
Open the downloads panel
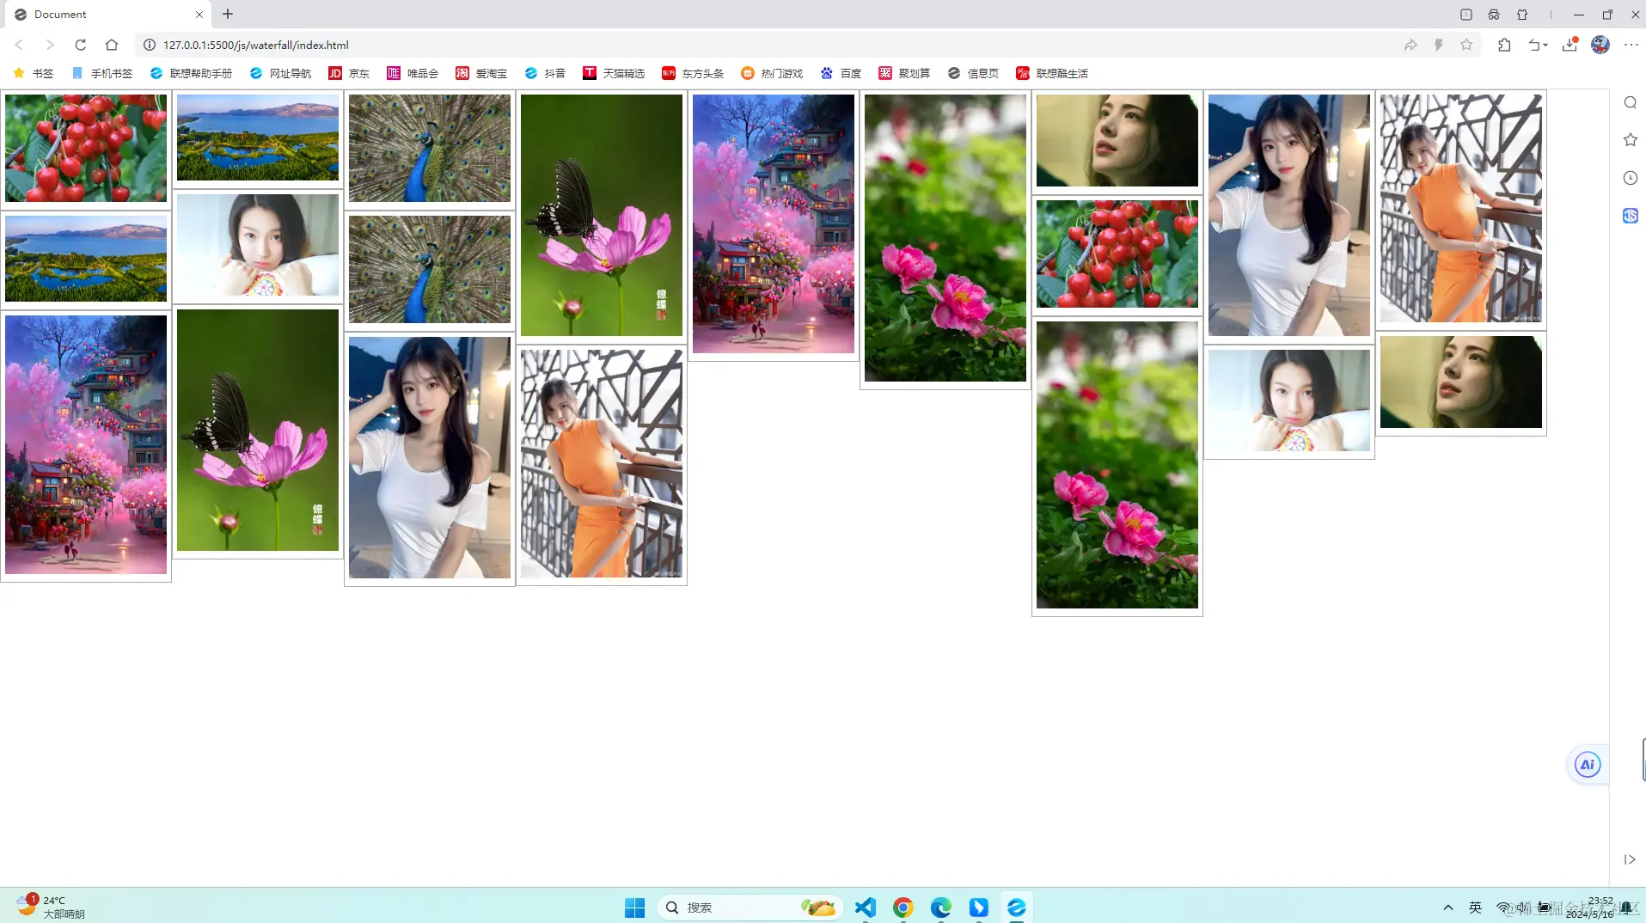click(x=1570, y=45)
